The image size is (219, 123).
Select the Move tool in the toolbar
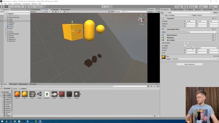tap(7, 6)
